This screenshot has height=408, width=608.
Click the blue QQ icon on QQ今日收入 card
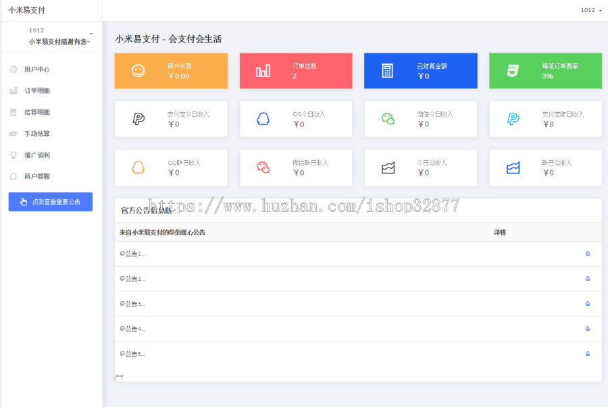point(263,119)
